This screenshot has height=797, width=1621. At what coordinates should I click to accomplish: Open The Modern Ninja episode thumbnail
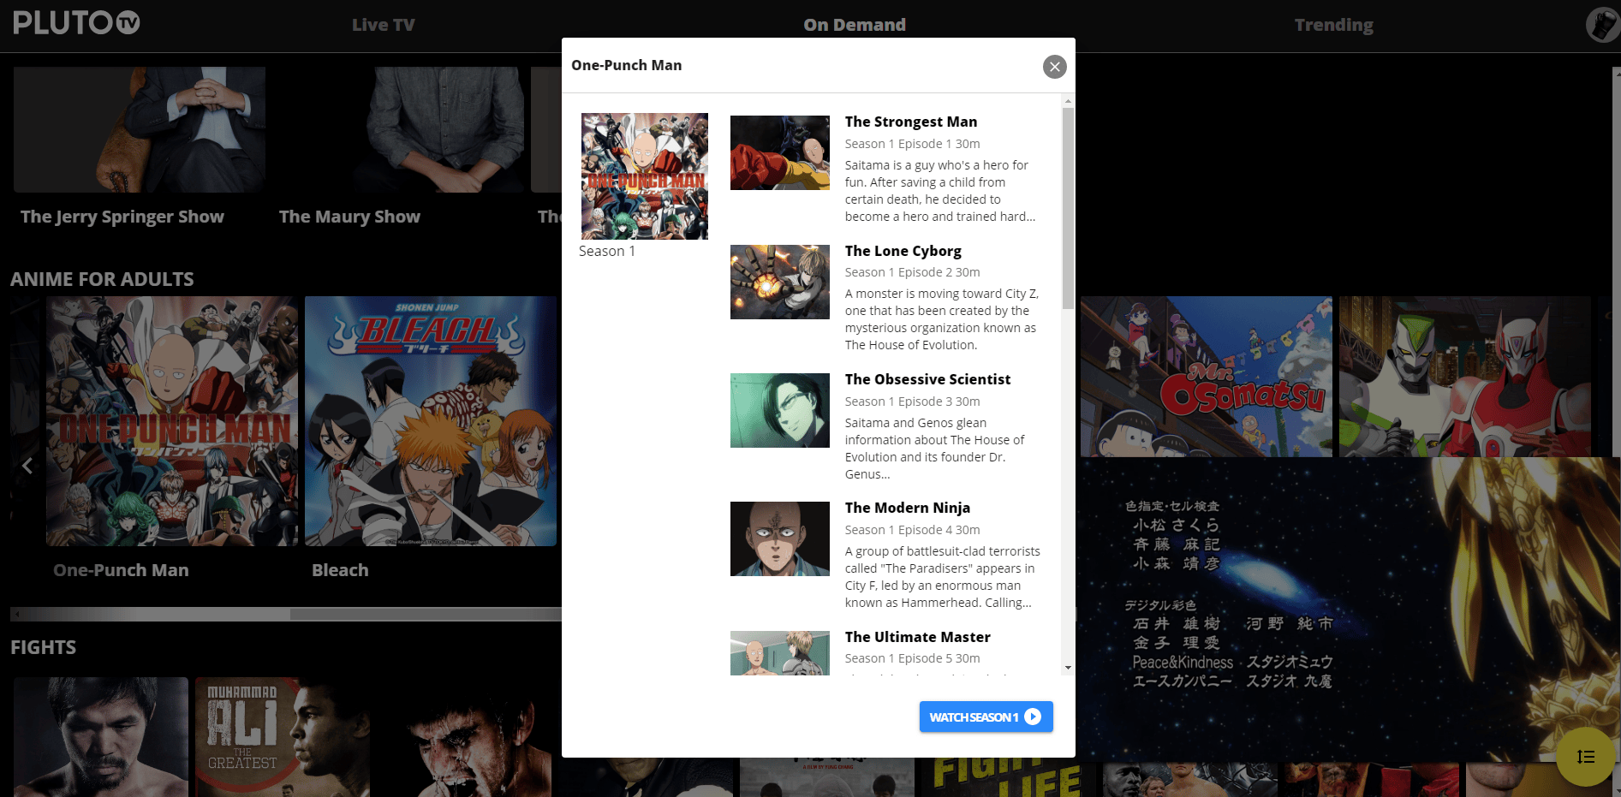click(x=779, y=538)
